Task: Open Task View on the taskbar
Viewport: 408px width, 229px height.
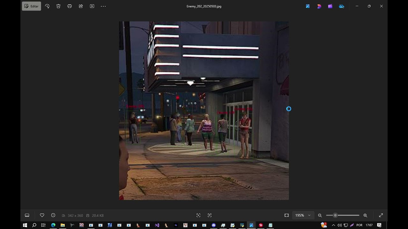Action: pyautogui.click(x=43, y=225)
